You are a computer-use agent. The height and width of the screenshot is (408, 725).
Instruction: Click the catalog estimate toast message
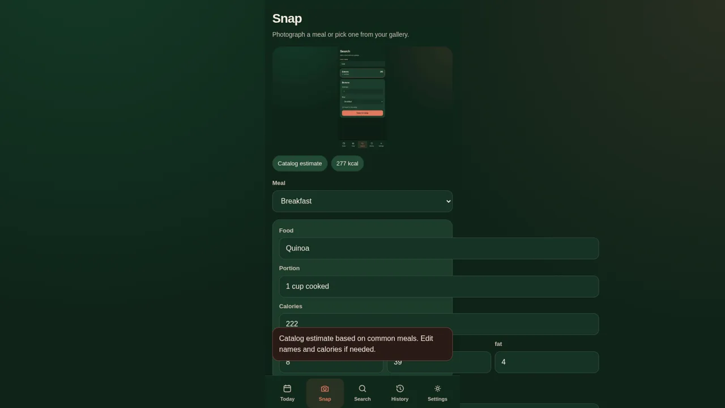[x=362, y=344]
